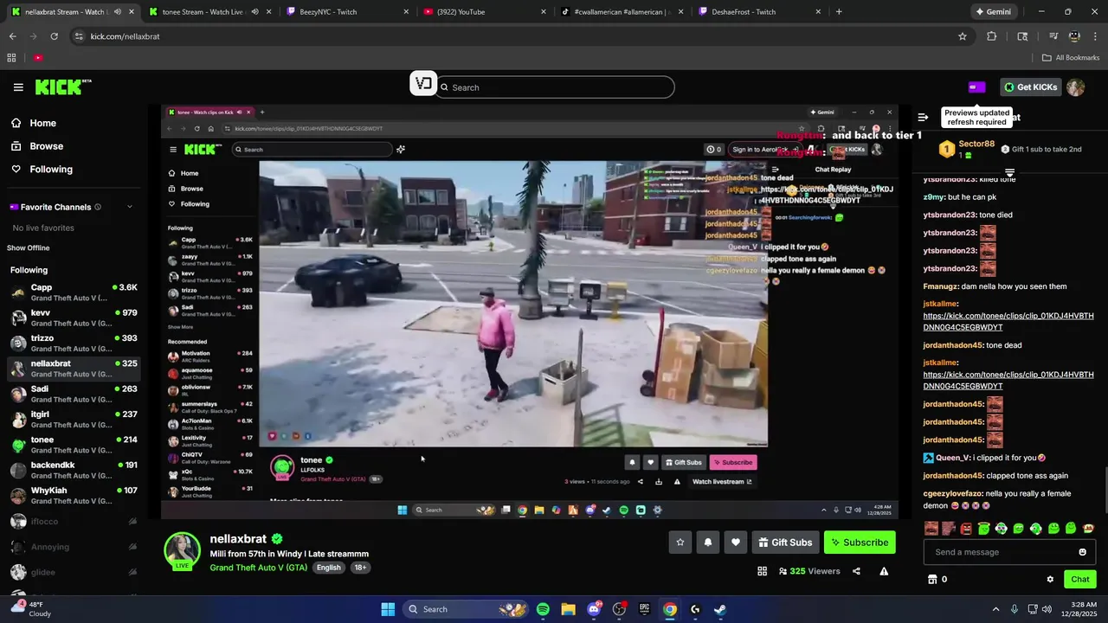Open the user profile avatar menu
Screen dimensions: 1108x623
[1075, 87]
